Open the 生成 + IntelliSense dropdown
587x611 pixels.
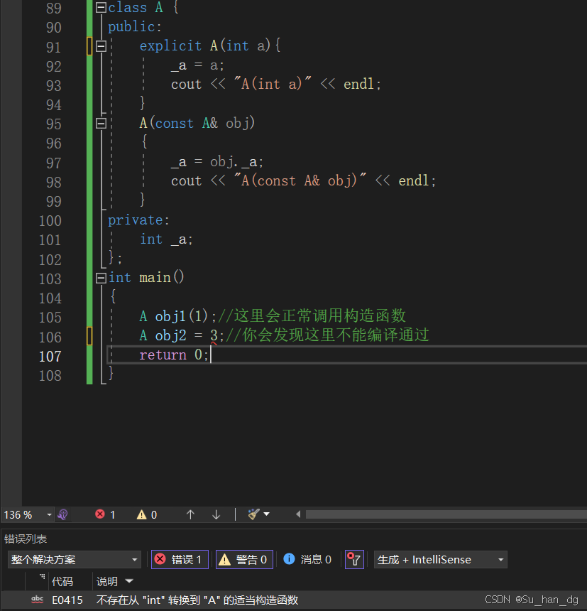[440, 559]
